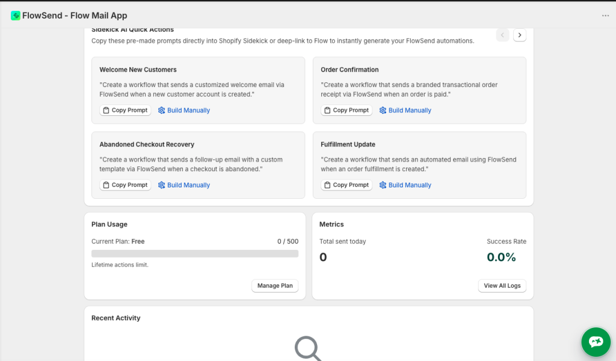Click the FlowSend - Flow Mail App title

75,16
